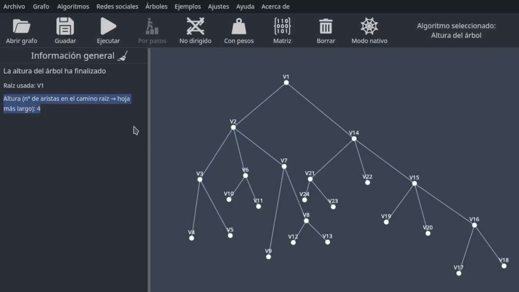Image resolution: width=519 pixels, height=292 pixels.
Task: Open the Acerca de menu
Action: pyautogui.click(x=275, y=6)
